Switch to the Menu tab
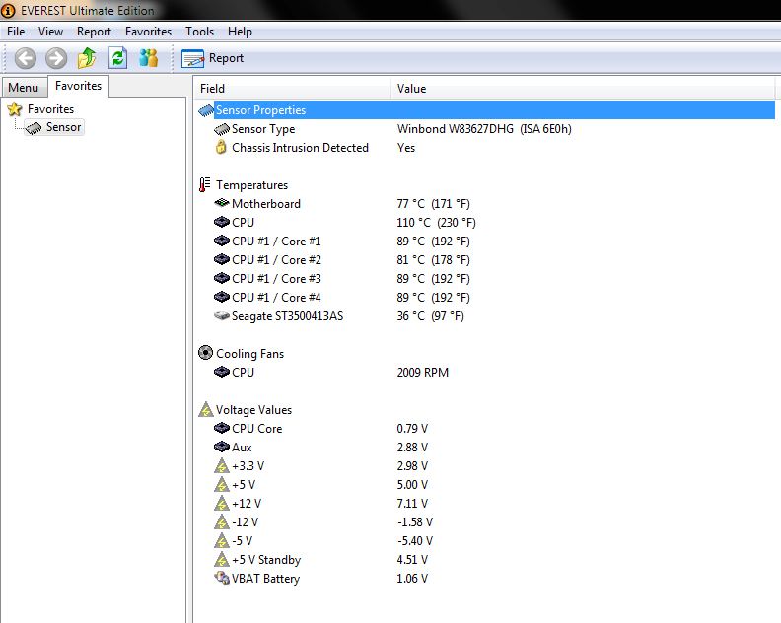The height and width of the screenshot is (623, 781). (x=24, y=88)
